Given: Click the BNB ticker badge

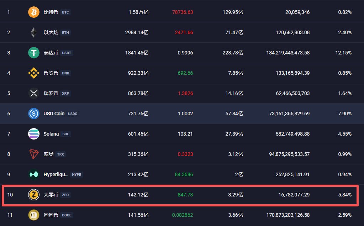Looking at the screenshot, I should click(66, 73).
